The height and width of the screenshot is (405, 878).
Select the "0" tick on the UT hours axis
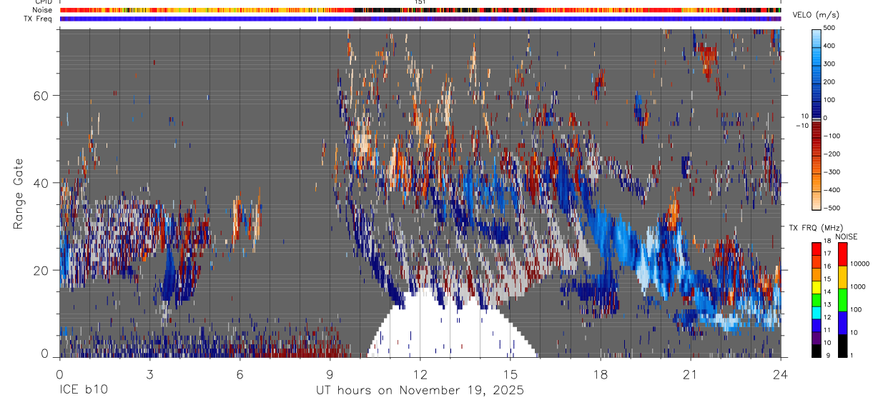click(x=59, y=374)
